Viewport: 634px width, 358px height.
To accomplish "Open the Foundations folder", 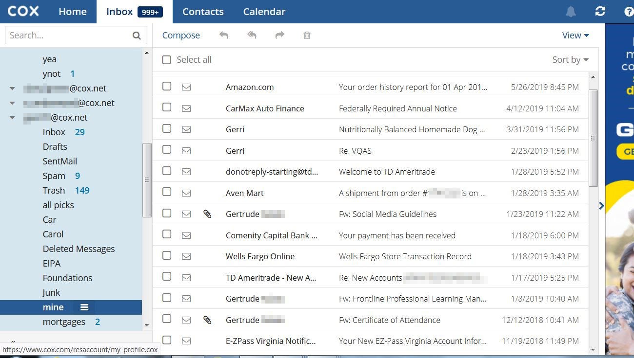I will [x=67, y=278].
